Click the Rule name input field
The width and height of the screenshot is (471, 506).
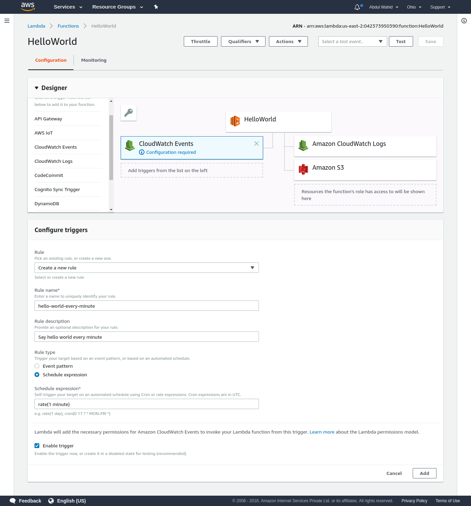click(147, 306)
